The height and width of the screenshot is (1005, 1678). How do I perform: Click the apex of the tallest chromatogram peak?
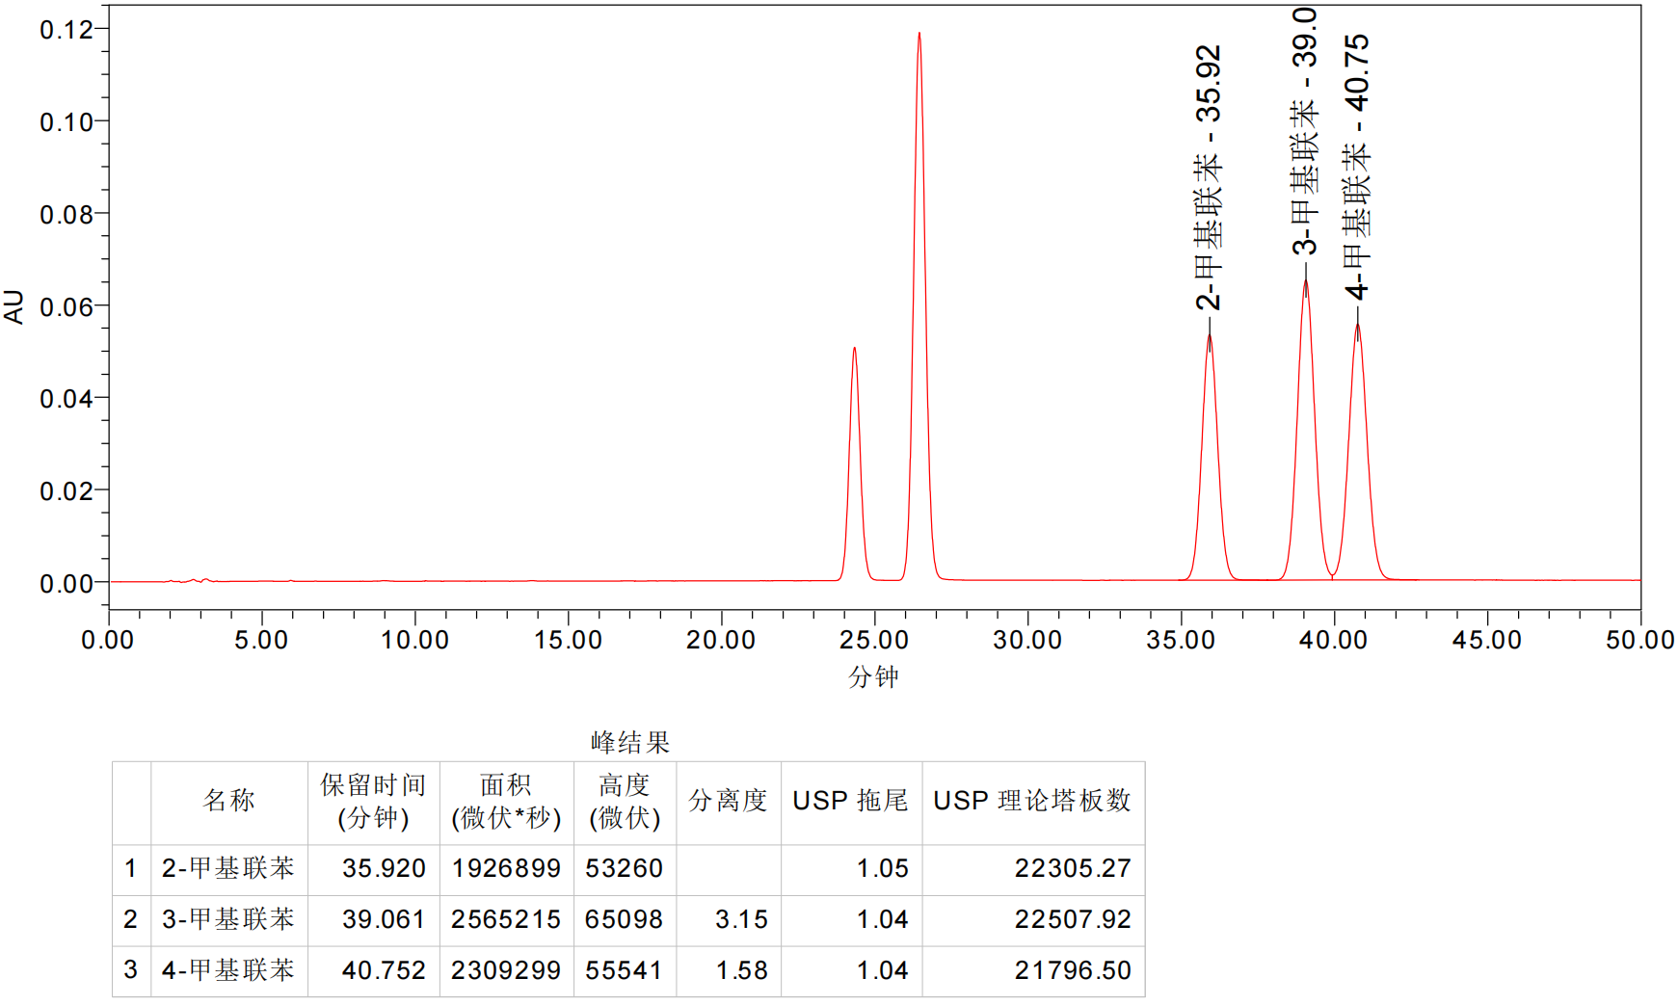click(x=919, y=36)
